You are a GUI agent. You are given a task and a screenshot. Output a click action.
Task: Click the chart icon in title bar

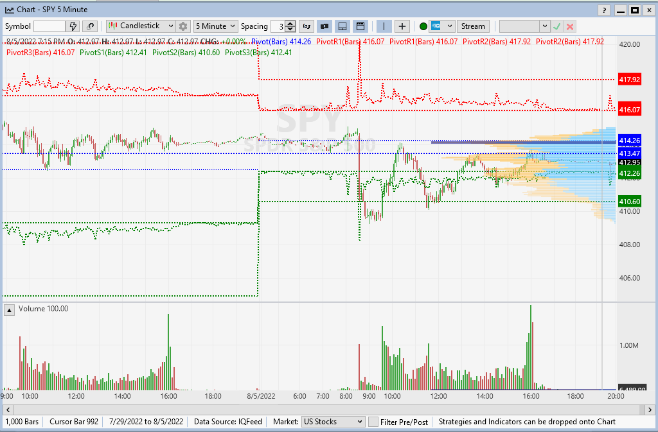9,10
